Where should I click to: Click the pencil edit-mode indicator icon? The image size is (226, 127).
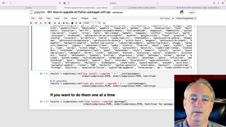coord(173,18)
